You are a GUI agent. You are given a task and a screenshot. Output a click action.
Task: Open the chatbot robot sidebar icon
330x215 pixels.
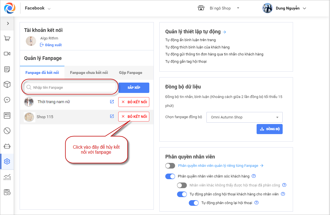[7, 146]
